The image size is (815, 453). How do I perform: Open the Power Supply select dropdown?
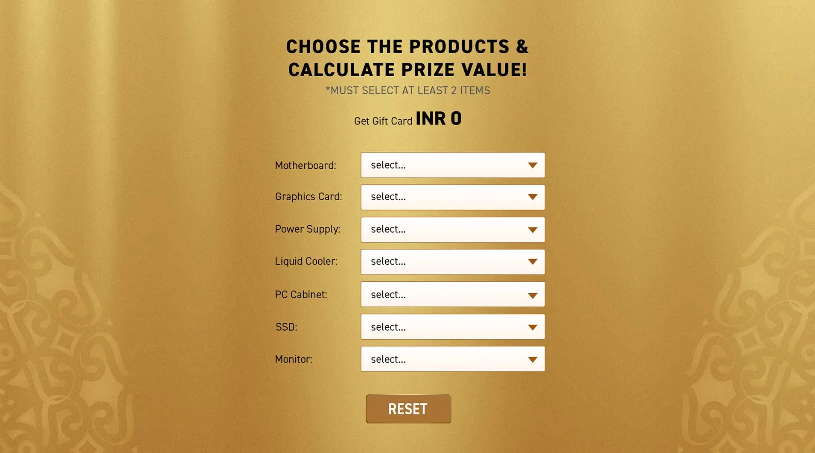(452, 229)
